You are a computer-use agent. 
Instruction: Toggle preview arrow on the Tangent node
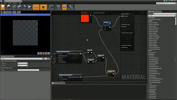click(93, 60)
